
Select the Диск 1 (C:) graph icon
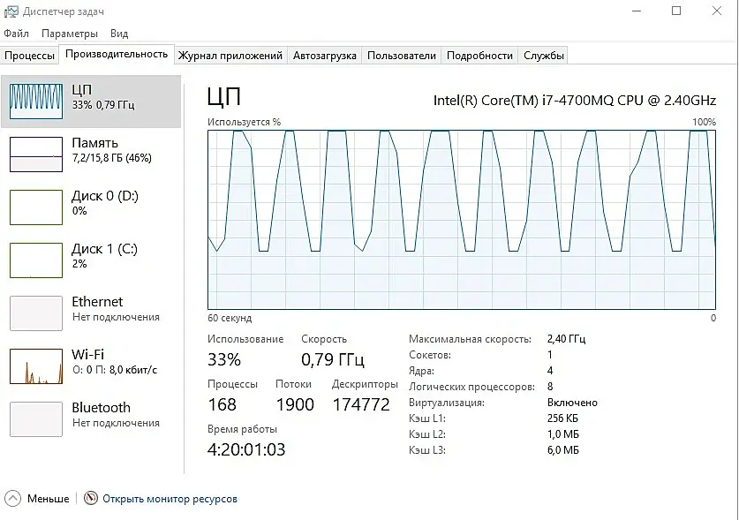click(x=36, y=260)
